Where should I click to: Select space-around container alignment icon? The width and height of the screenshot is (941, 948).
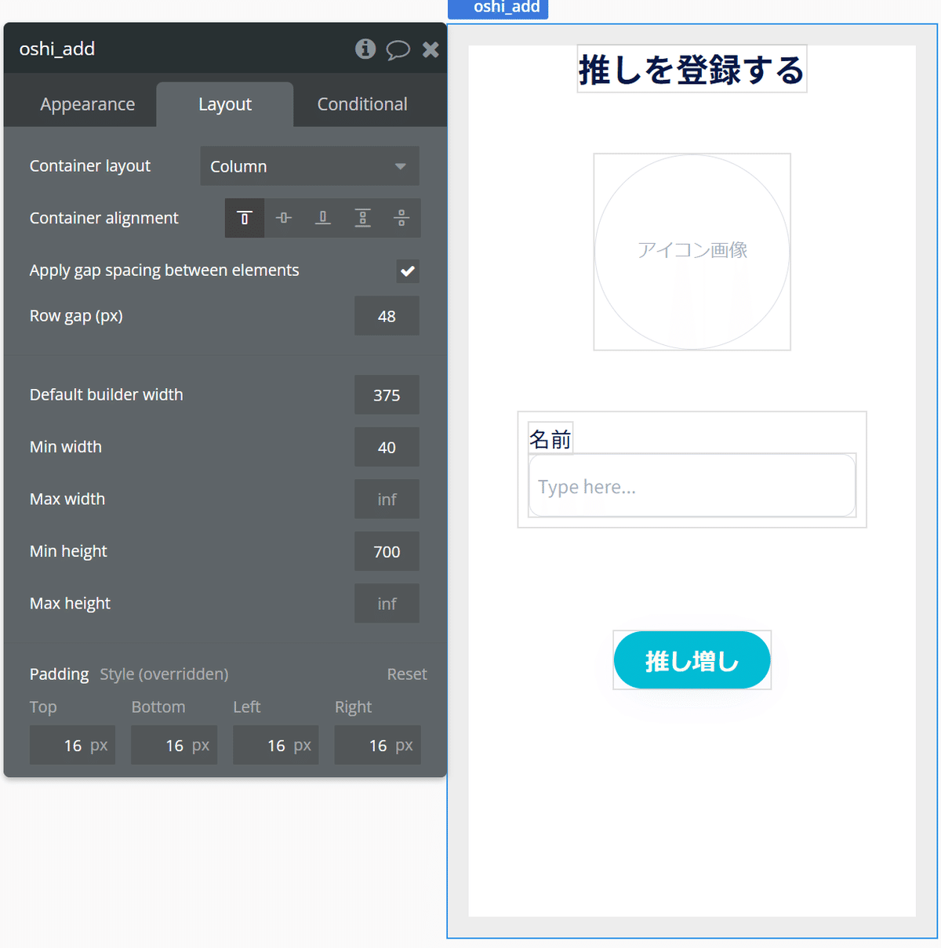tap(401, 218)
